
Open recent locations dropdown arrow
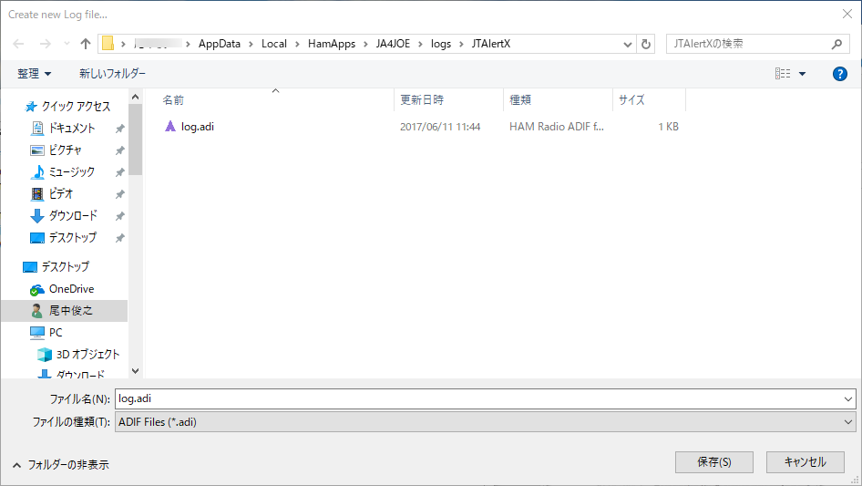[x=67, y=44]
